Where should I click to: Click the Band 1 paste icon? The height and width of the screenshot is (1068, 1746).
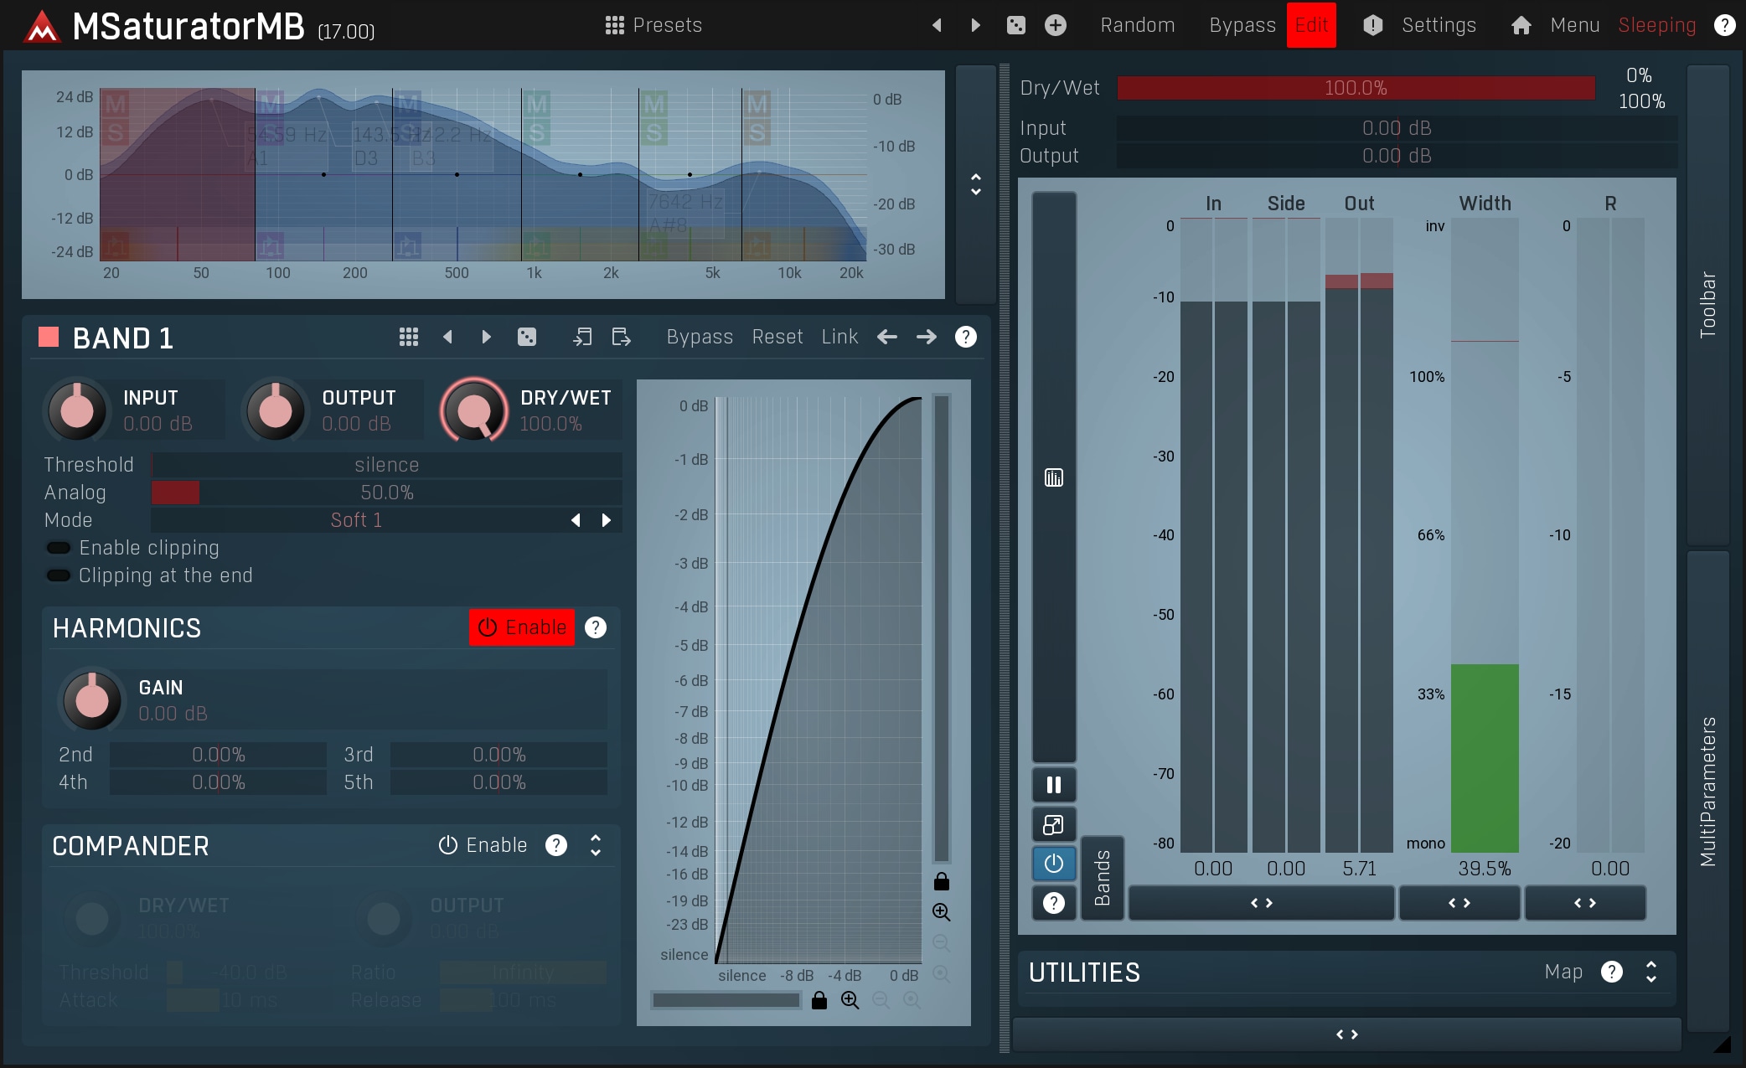pos(621,337)
